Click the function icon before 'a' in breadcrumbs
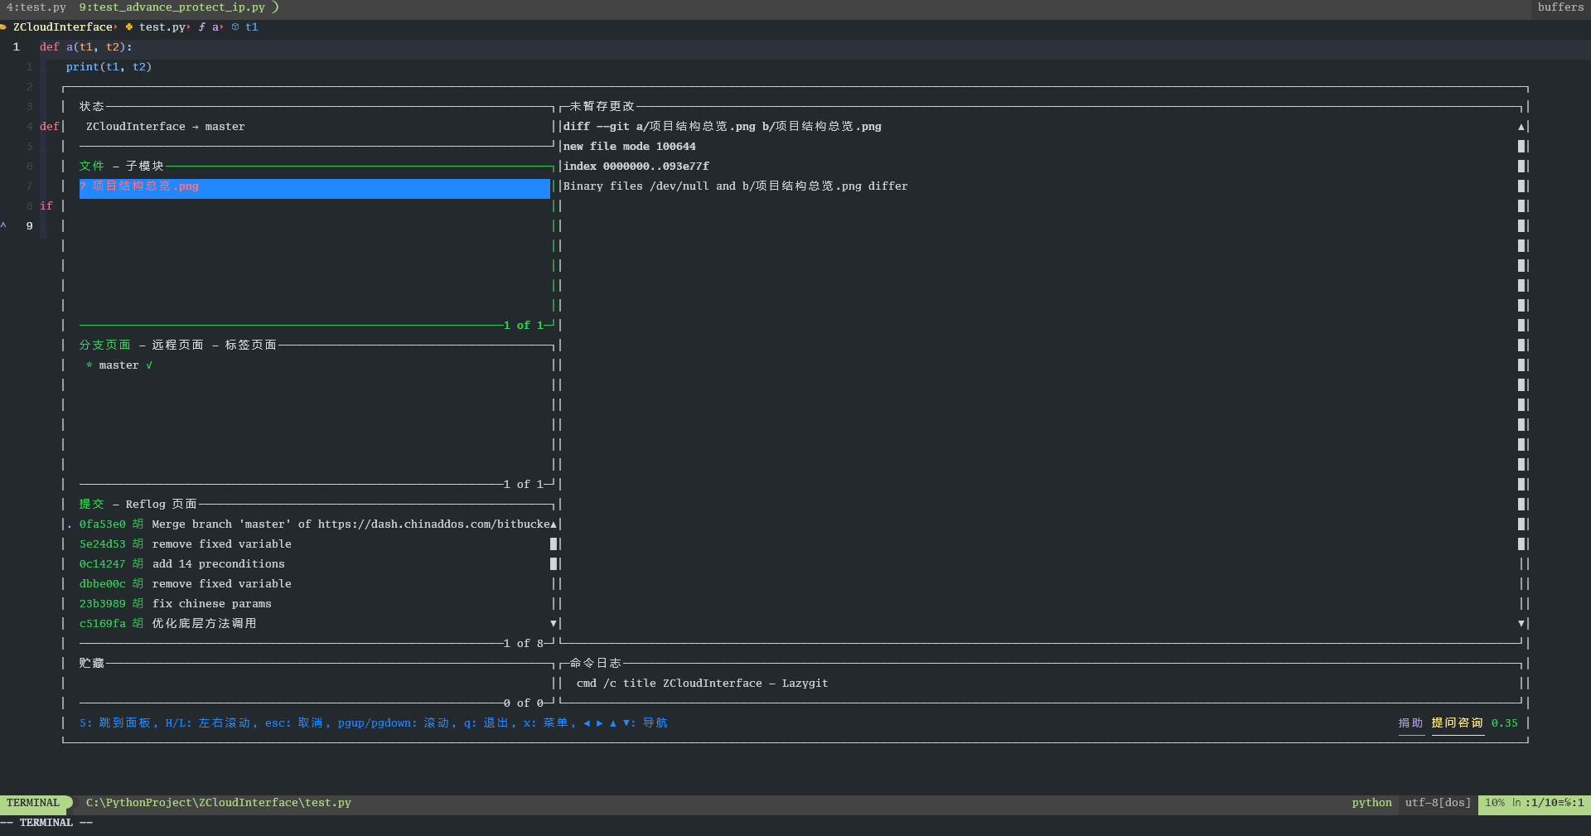 [201, 27]
